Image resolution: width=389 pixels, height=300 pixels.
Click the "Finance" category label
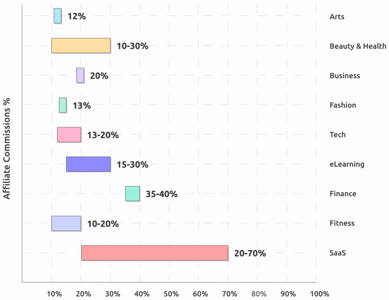343,194
